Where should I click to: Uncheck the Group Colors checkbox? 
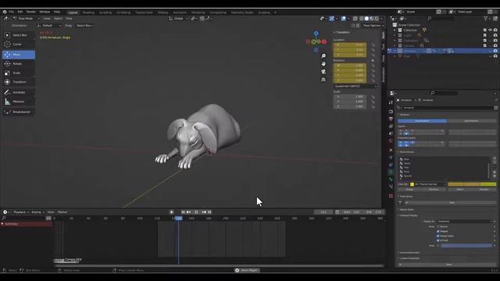[x=438, y=236]
